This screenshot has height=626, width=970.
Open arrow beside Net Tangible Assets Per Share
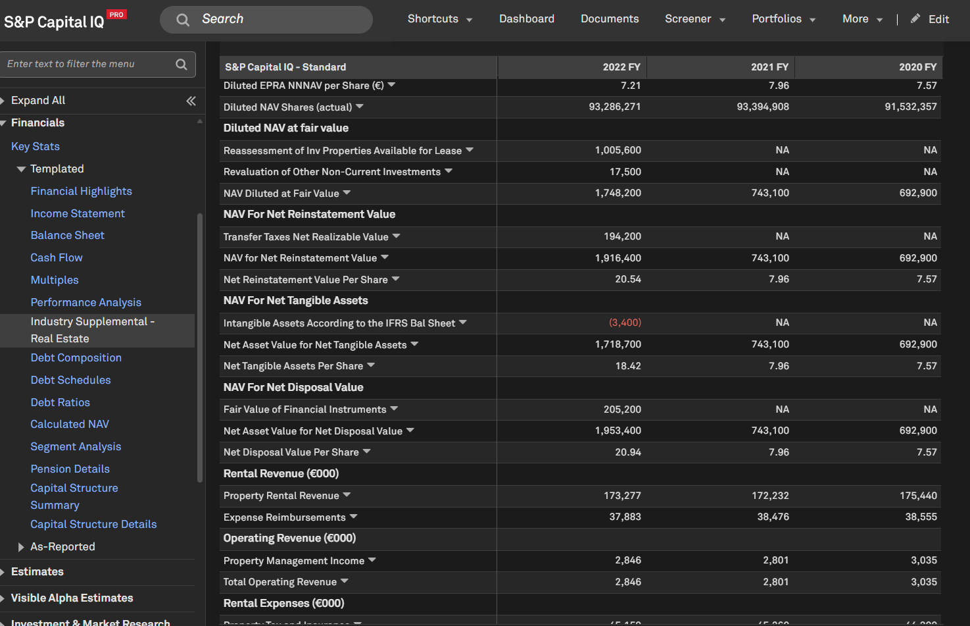(371, 365)
